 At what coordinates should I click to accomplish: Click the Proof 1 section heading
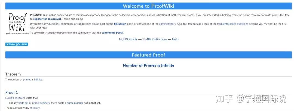click(x=11, y=92)
